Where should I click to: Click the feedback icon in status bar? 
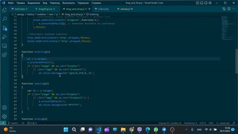click(x=234, y=123)
